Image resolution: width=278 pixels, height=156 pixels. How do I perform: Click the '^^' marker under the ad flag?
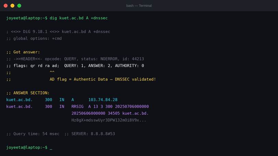click(x=52, y=72)
